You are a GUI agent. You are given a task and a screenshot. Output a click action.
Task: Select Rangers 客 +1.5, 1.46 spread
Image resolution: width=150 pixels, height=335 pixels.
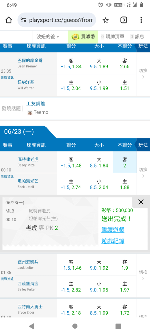(71, 265)
